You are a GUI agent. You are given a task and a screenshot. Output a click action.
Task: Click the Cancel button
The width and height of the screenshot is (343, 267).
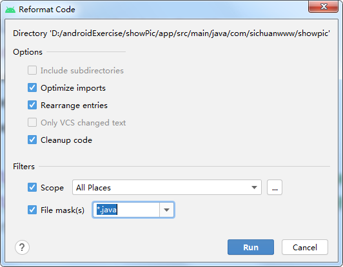click(305, 247)
